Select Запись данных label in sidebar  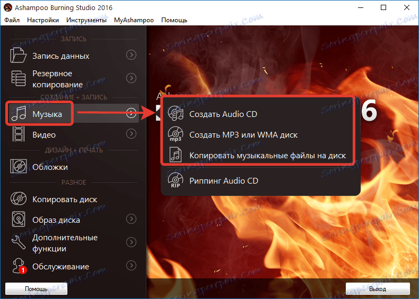pos(60,56)
